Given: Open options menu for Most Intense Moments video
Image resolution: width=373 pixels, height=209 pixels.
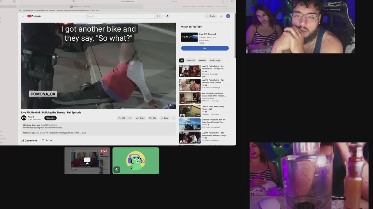Looking at the screenshot, I should click(x=230, y=133).
